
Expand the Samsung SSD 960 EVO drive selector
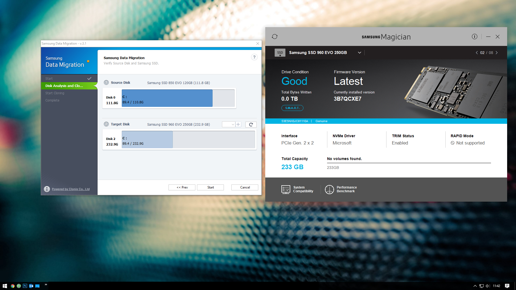[x=359, y=53]
